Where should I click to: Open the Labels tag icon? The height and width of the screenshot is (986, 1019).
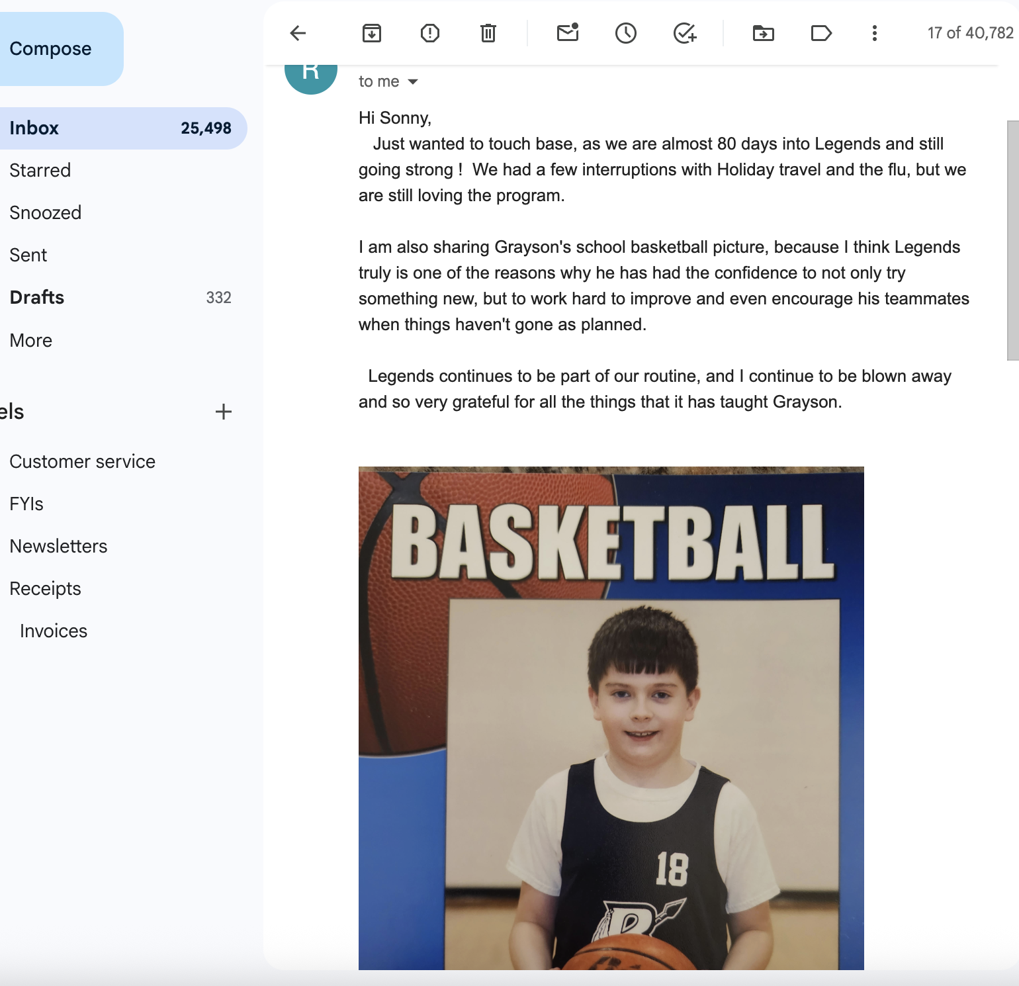(821, 33)
